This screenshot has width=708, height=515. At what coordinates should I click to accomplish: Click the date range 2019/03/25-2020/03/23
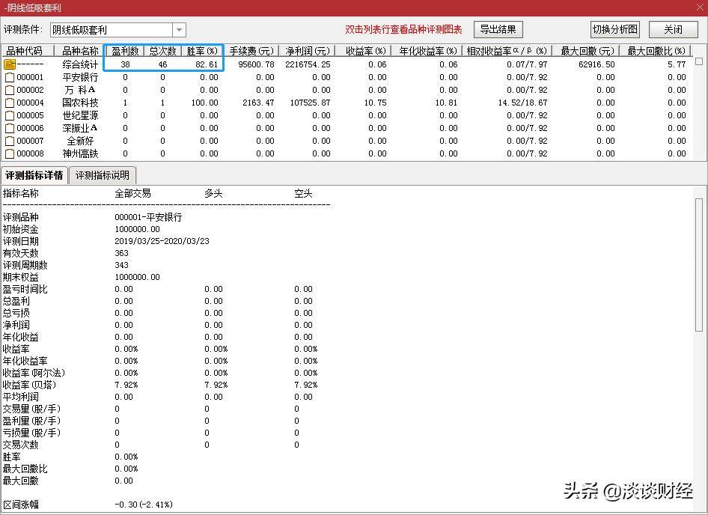coord(162,241)
